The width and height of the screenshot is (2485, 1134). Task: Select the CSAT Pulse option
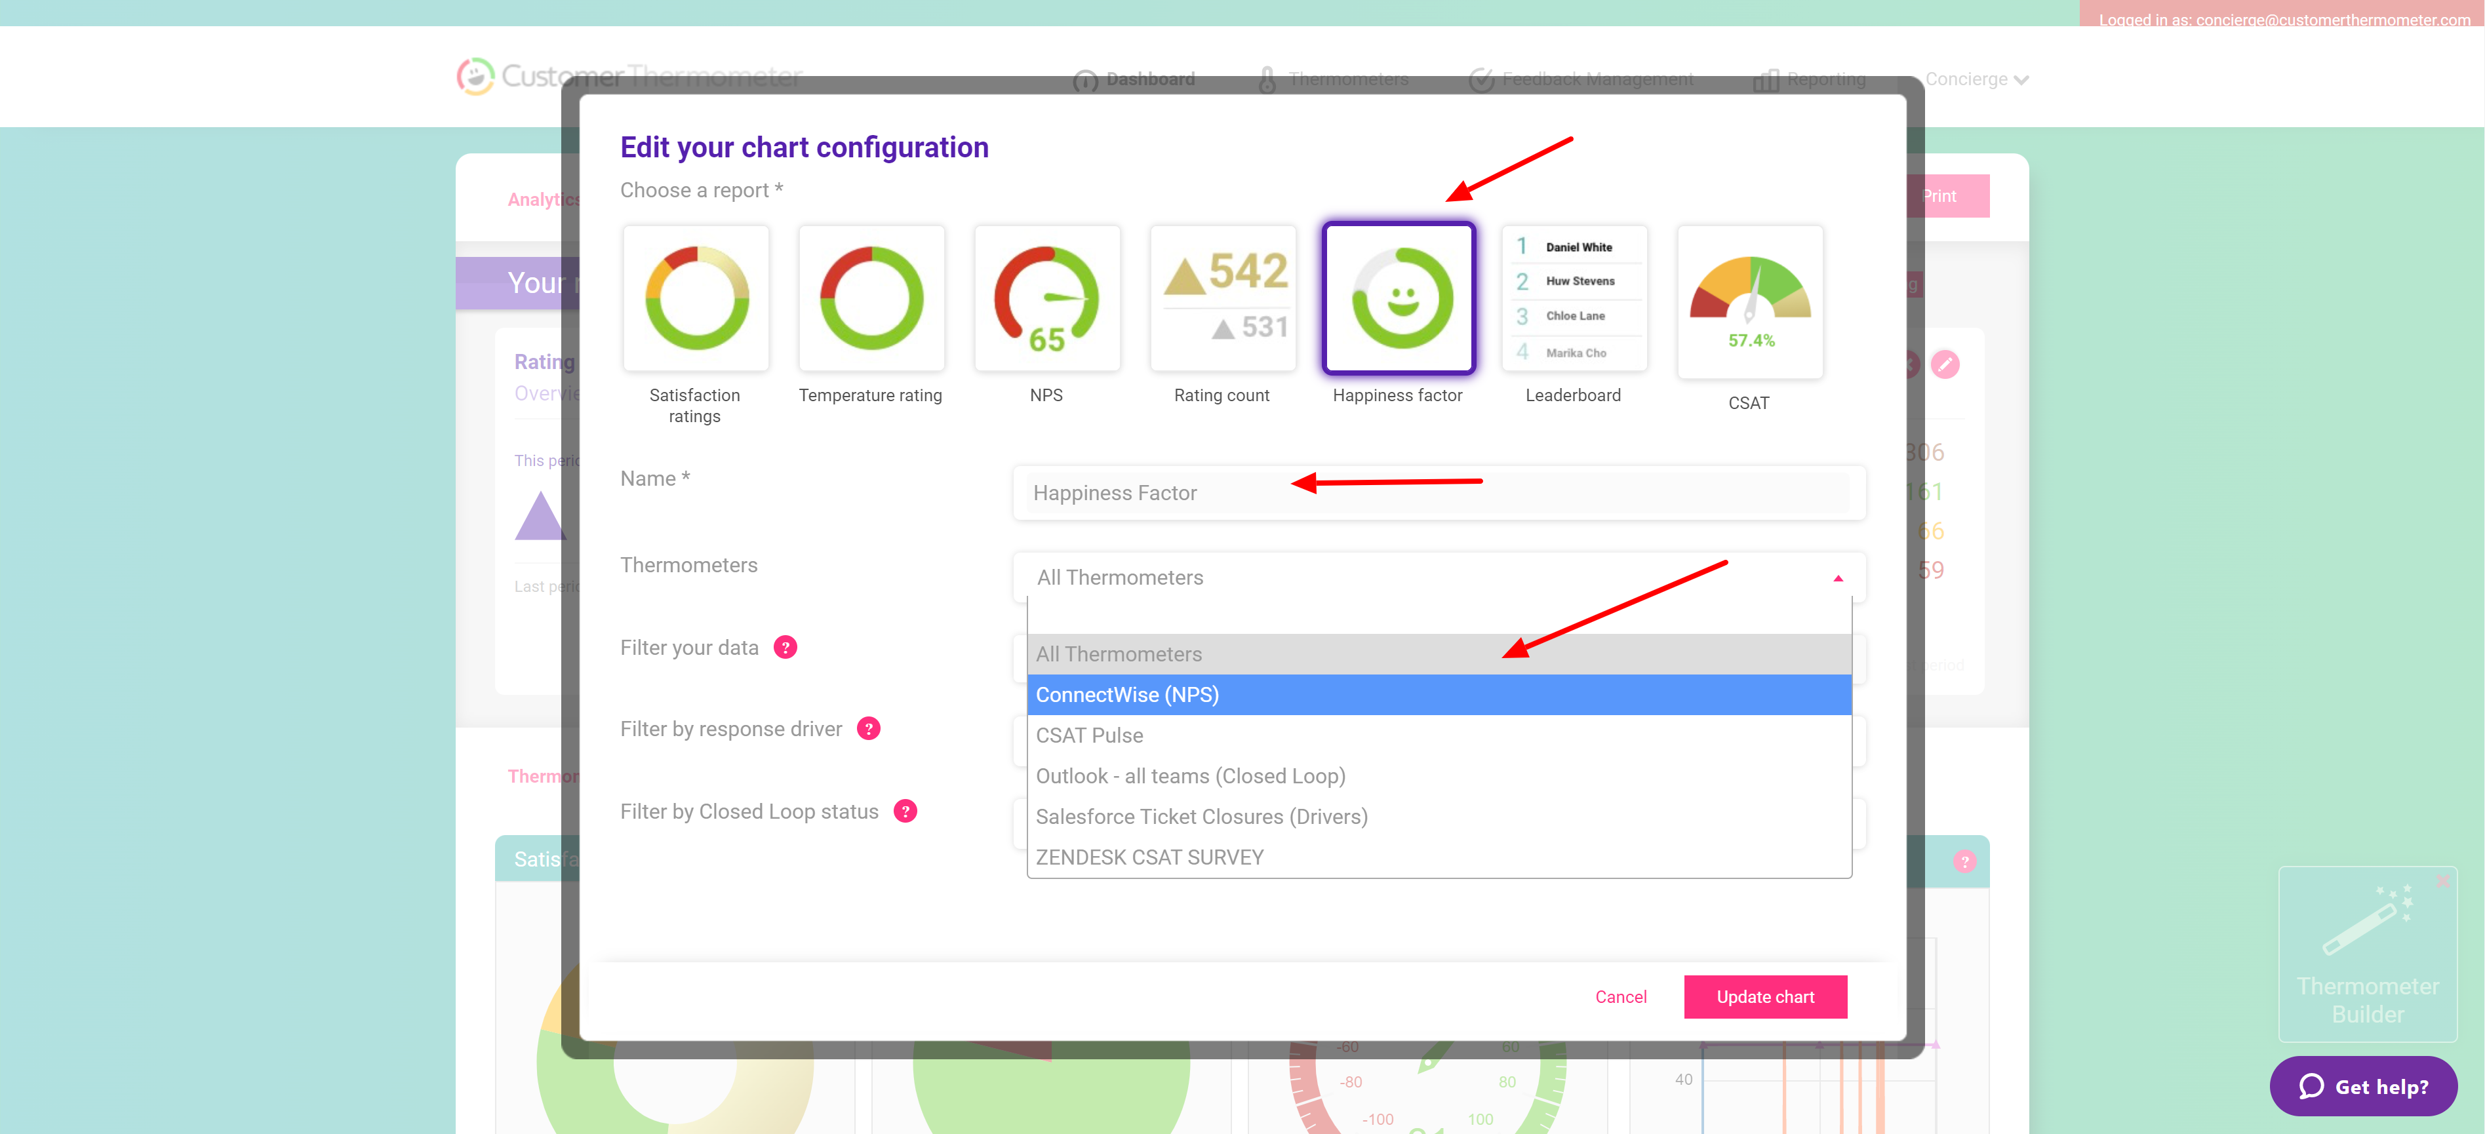(1439, 735)
